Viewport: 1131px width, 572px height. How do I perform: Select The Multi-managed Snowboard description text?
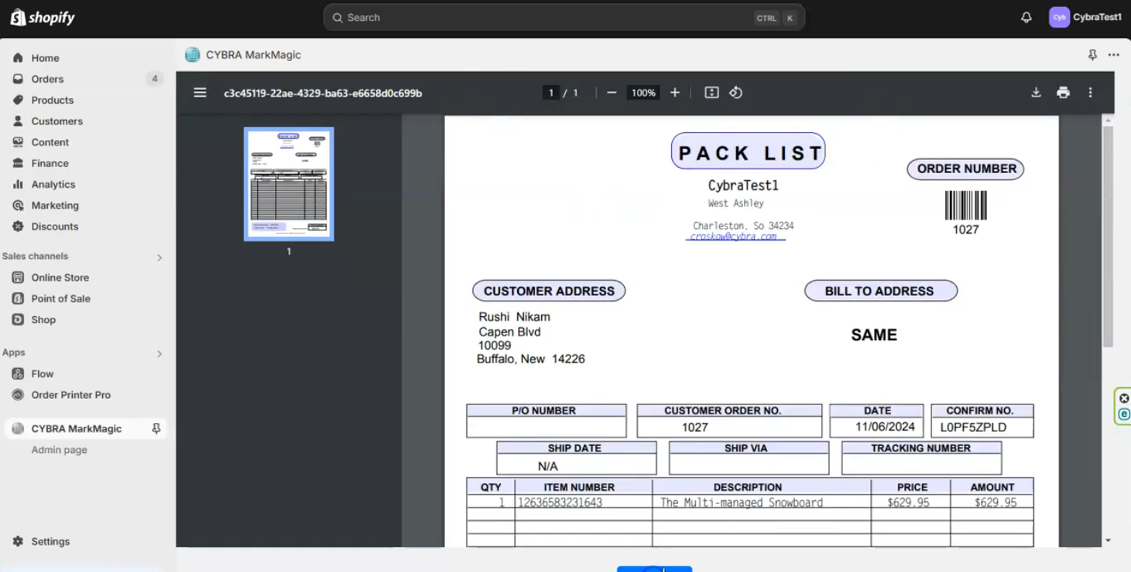pyautogui.click(x=741, y=502)
